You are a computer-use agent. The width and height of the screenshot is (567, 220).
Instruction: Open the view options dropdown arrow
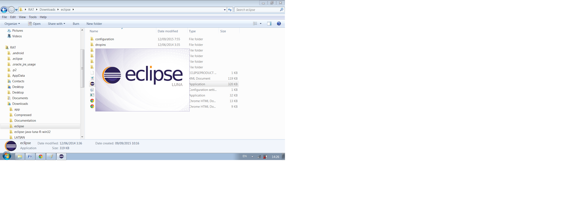pos(261,24)
